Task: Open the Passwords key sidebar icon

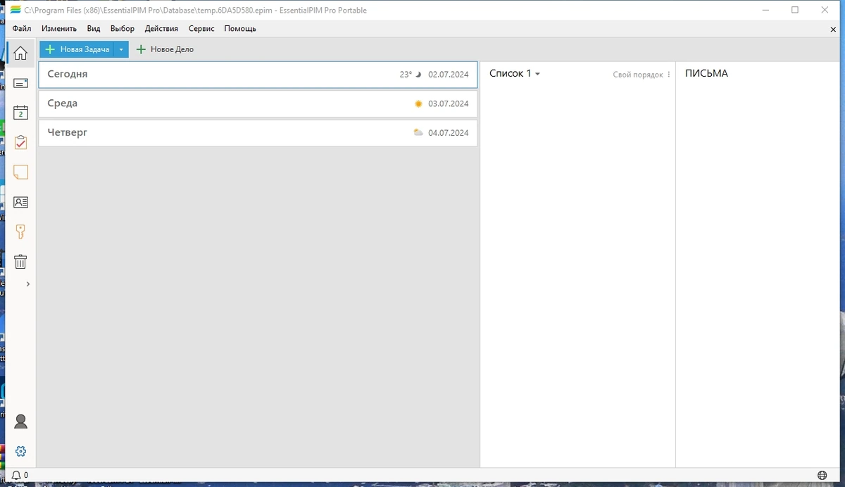Action: coord(20,232)
